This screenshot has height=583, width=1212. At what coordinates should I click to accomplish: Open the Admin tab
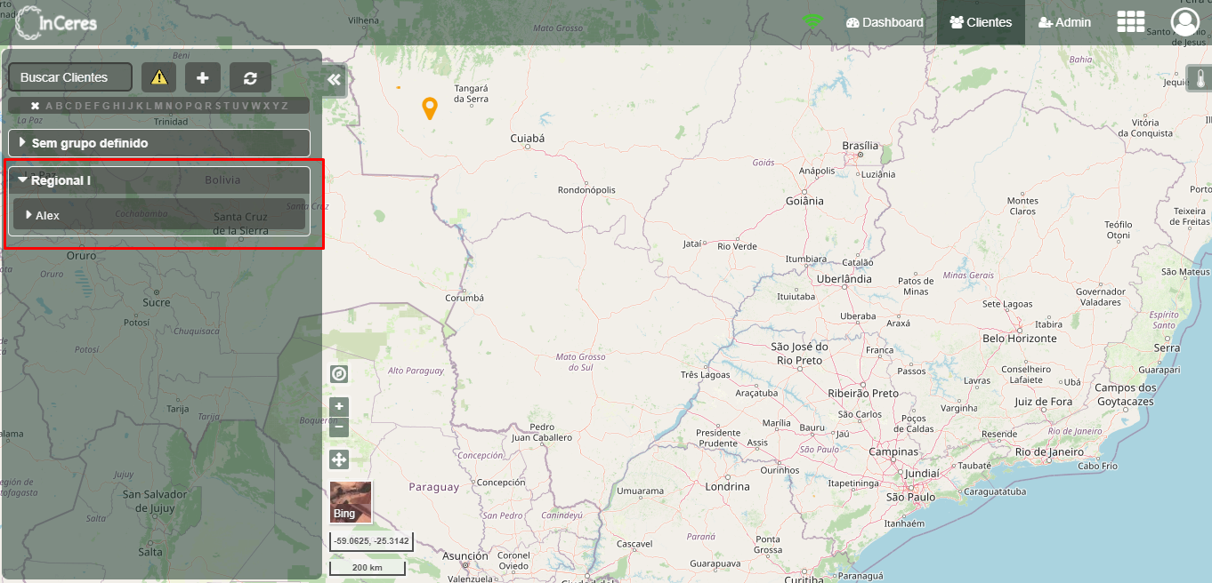(x=1064, y=22)
